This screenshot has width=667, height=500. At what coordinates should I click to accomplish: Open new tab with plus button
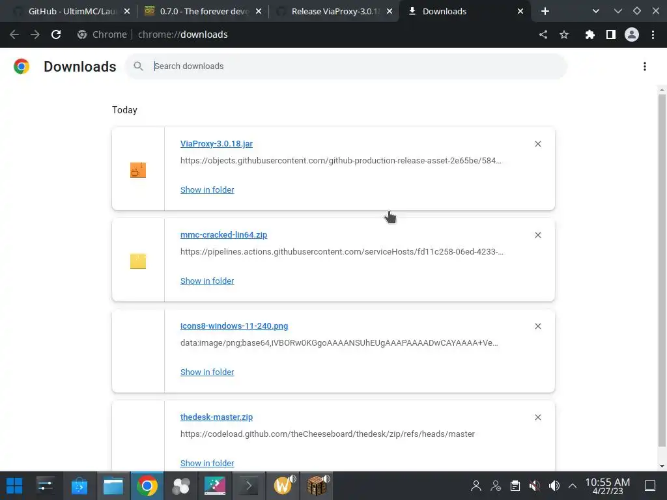click(545, 12)
